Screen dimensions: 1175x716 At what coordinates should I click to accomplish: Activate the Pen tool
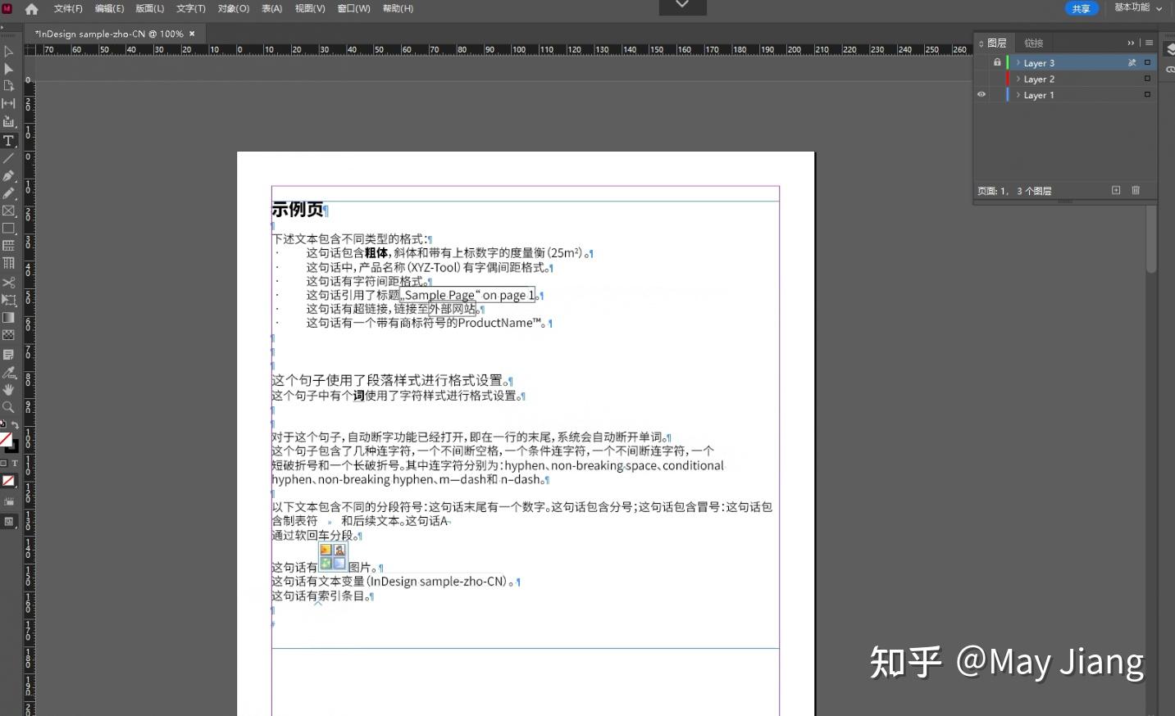[x=9, y=175]
